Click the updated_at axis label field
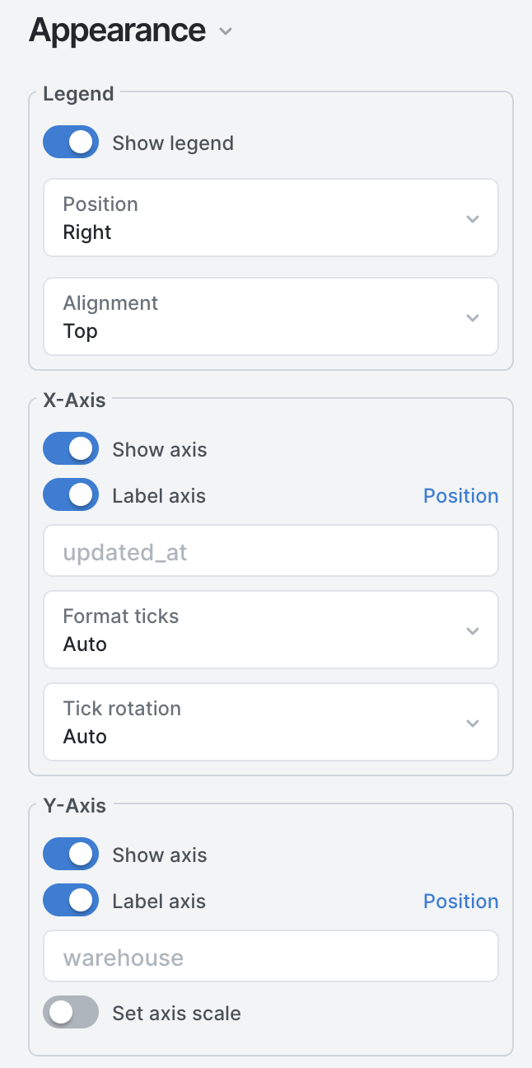This screenshot has width=532, height=1068. click(x=270, y=551)
